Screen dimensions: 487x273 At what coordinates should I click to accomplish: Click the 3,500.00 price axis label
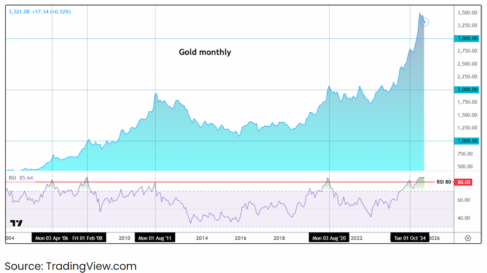[x=465, y=13]
